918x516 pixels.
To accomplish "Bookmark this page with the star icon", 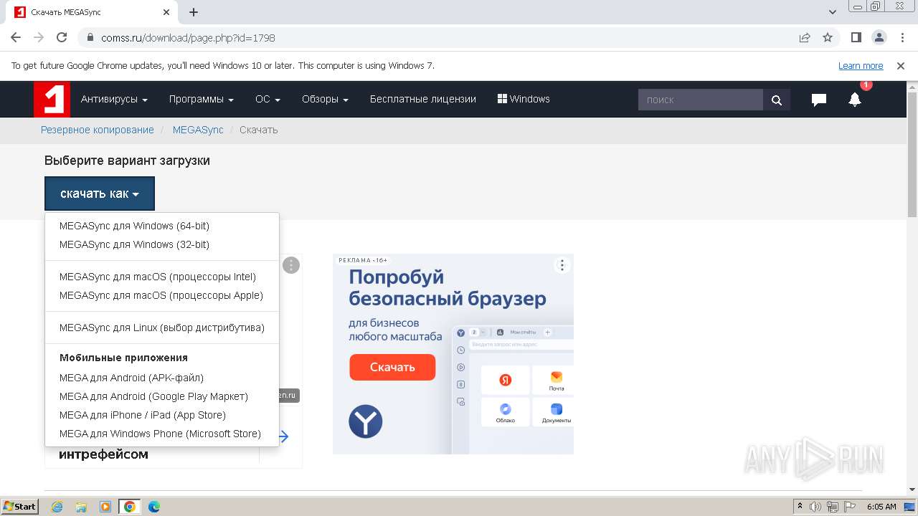I will click(828, 37).
